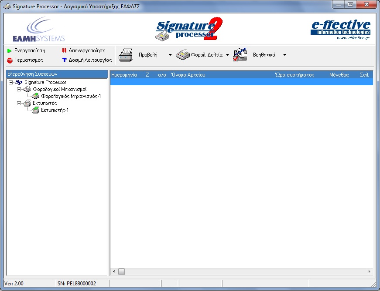Sort by the Ημερομηνία column header
Screen dimensions: 380x291
click(x=124, y=75)
